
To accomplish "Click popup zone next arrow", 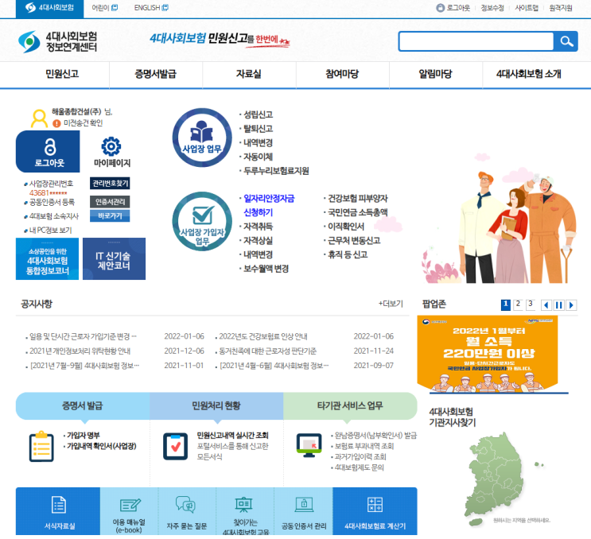I will pyautogui.click(x=571, y=305).
